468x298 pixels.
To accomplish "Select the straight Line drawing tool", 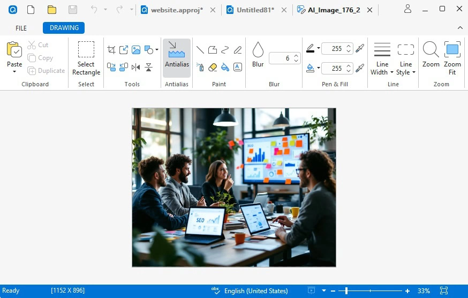I will point(200,50).
